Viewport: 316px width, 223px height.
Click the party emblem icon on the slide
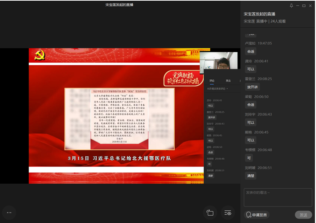click(x=39, y=55)
